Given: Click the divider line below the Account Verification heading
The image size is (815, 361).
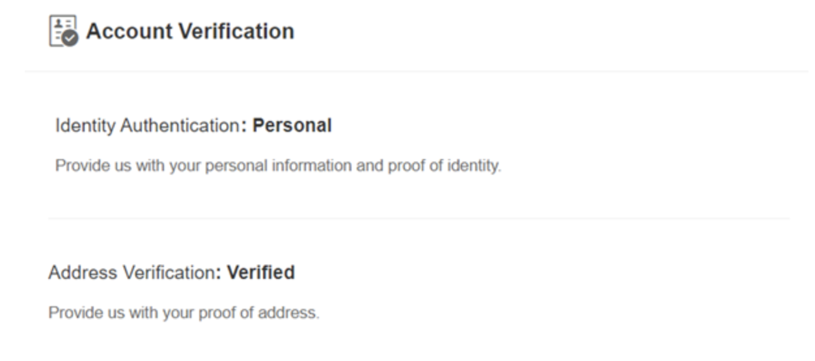Looking at the screenshot, I should coord(417,71).
